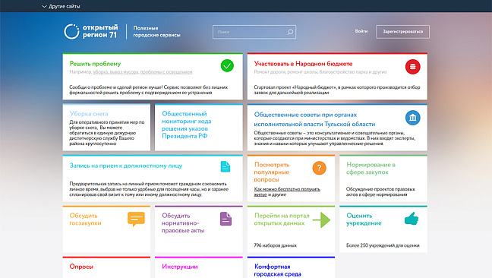Click the blue government building icon
The image size is (492, 278).
[x=412, y=118]
